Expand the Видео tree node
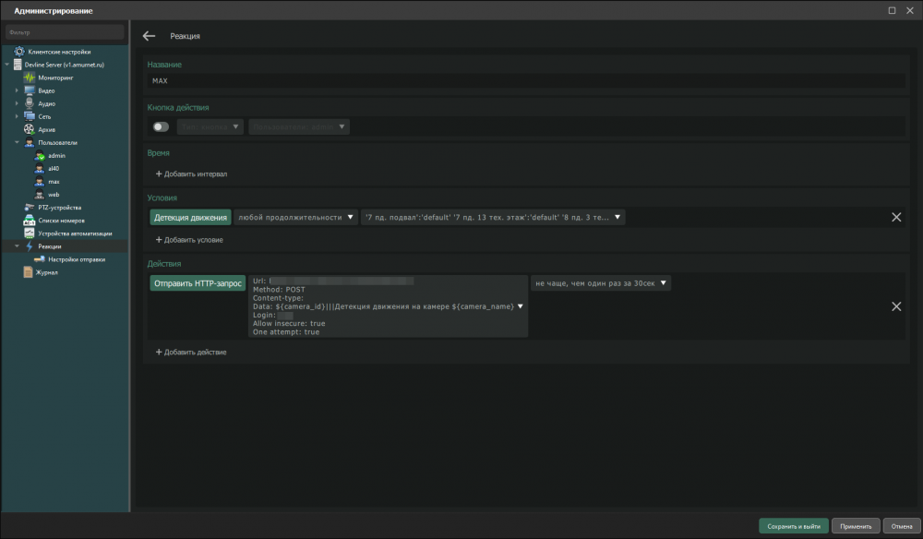The height and width of the screenshot is (539, 923). click(x=17, y=90)
